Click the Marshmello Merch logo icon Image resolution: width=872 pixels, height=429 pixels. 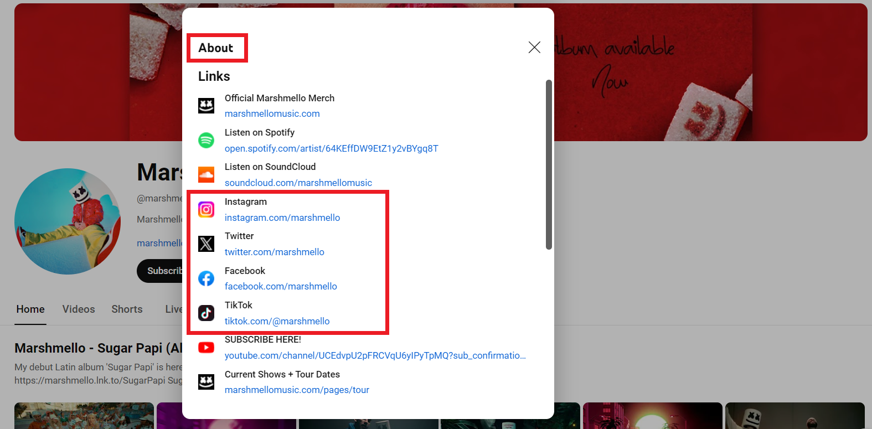[x=206, y=105]
